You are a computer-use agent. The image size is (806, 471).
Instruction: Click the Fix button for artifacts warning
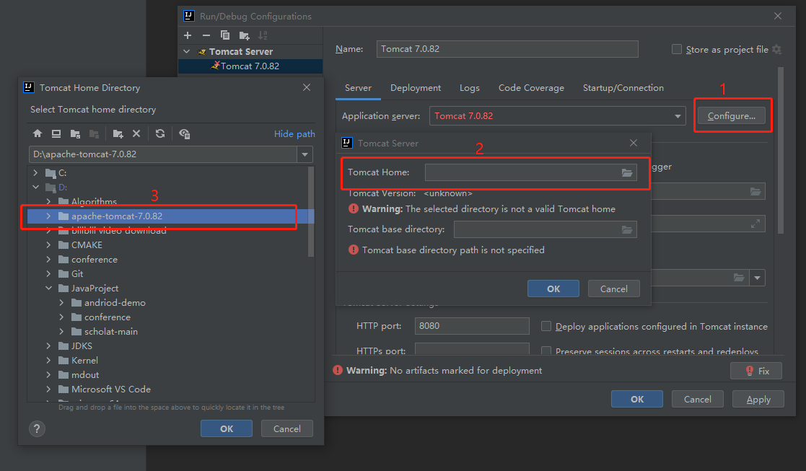[756, 371]
